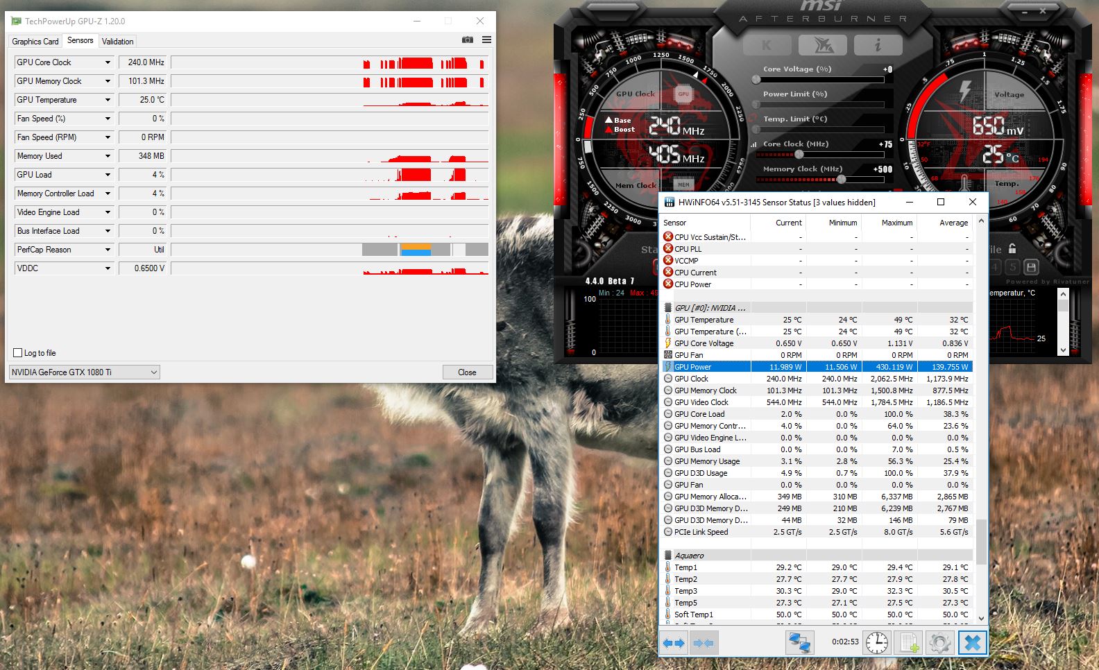This screenshot has height=670, width=1099.
Task: Click HWiNFO log file sheet icon
Action: (908, 643)
